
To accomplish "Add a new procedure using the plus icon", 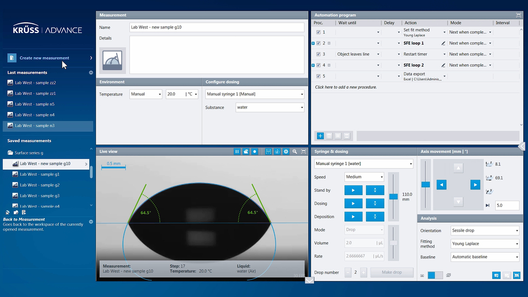I will [x=320, y=136].
